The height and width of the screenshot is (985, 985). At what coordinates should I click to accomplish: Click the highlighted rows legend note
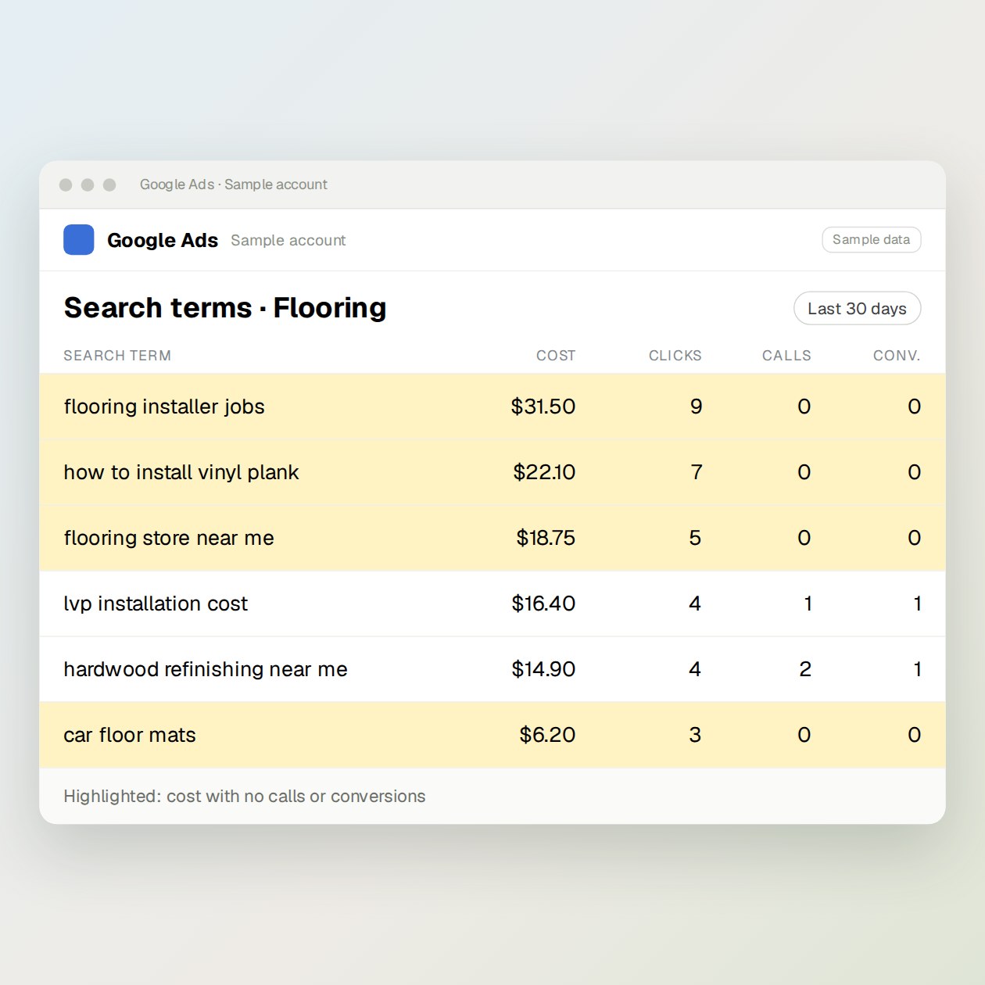tap(245, 796)
